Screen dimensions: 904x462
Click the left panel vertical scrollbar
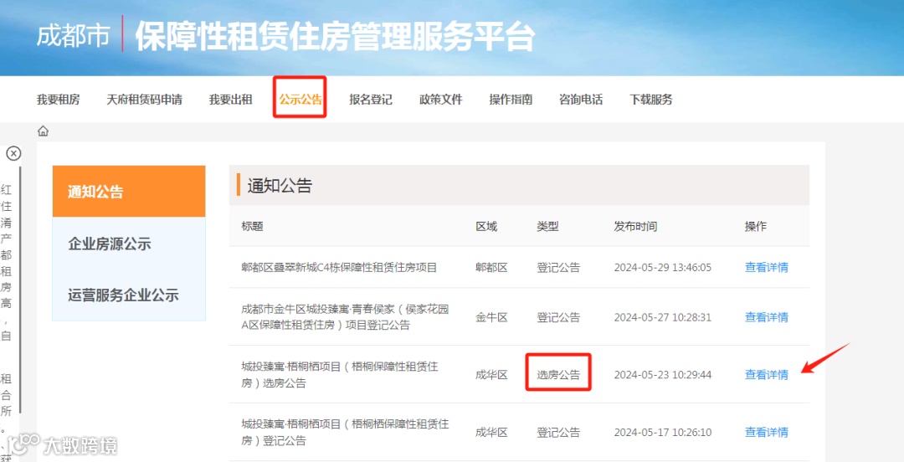coord(20,290)
